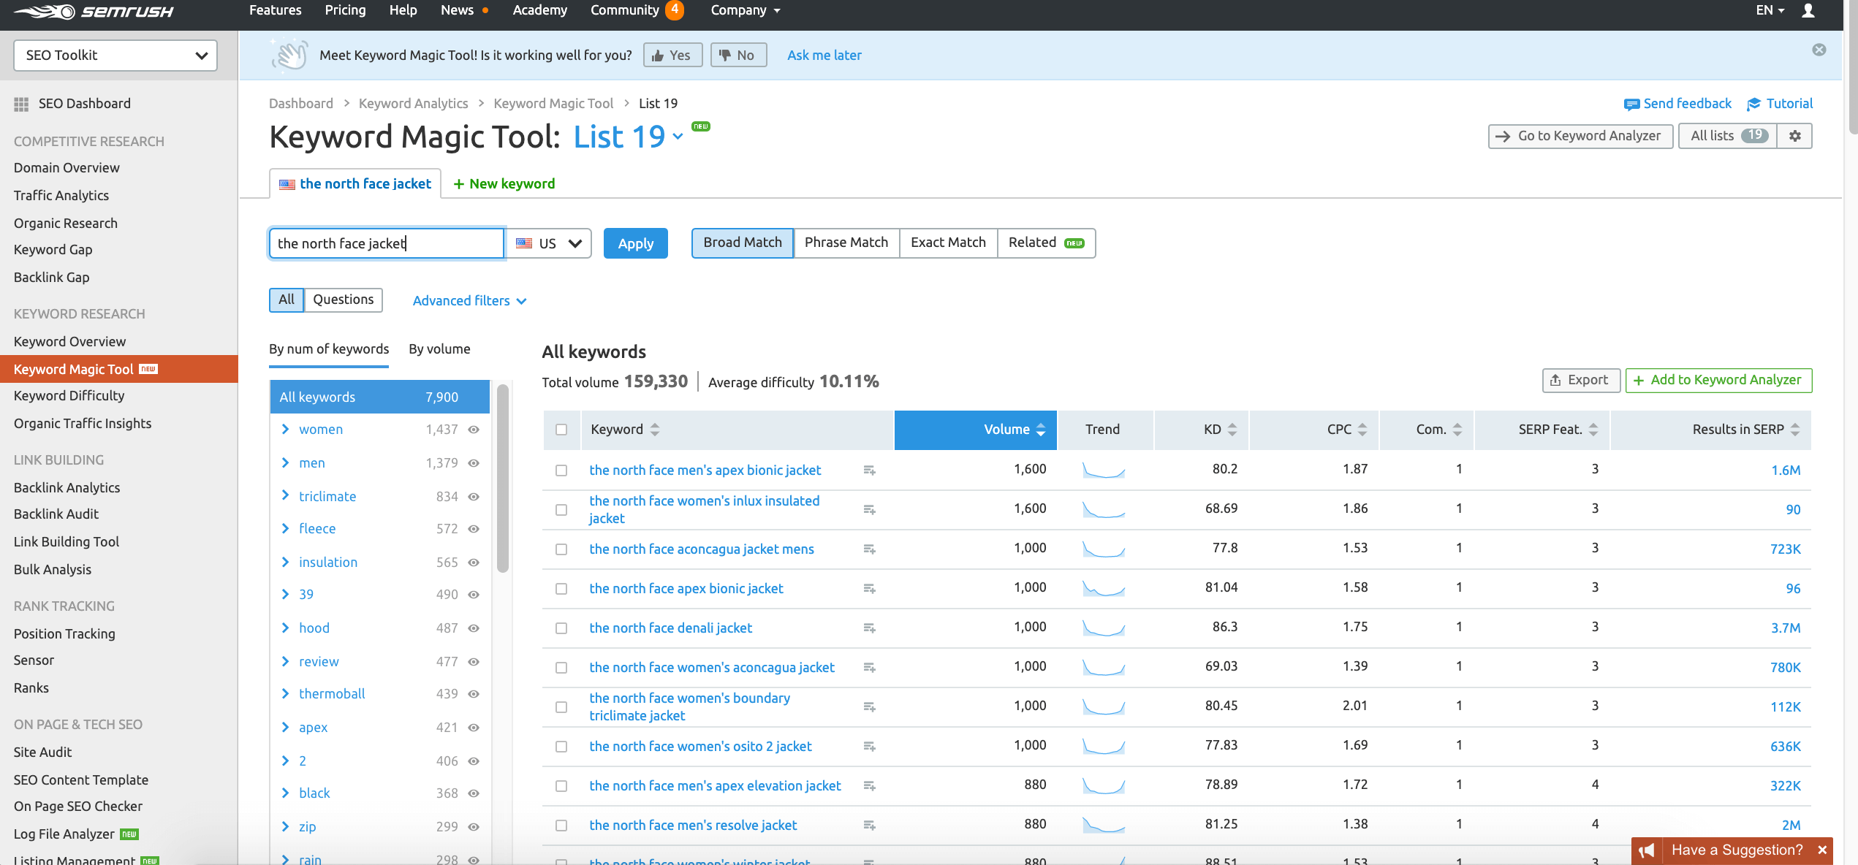Click the Tutorial graduation cap icon
The height and width of the screenshot is (865, 1858).
pos(1754,104)
